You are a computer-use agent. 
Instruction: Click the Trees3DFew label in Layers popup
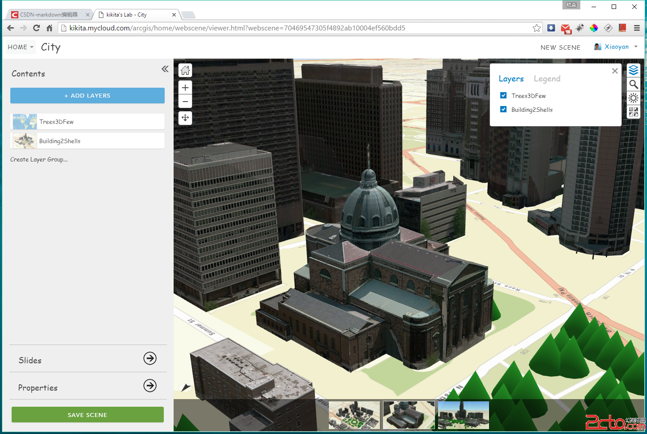point(528,96)
